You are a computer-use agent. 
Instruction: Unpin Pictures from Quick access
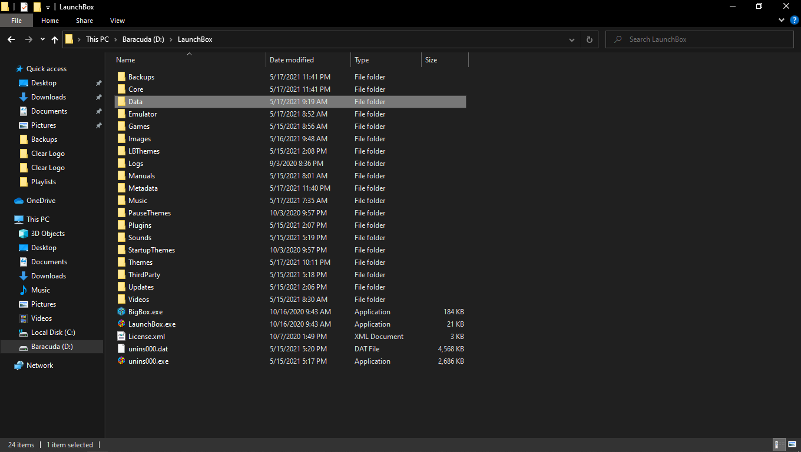pyautogui.click(x=98, y=125)
